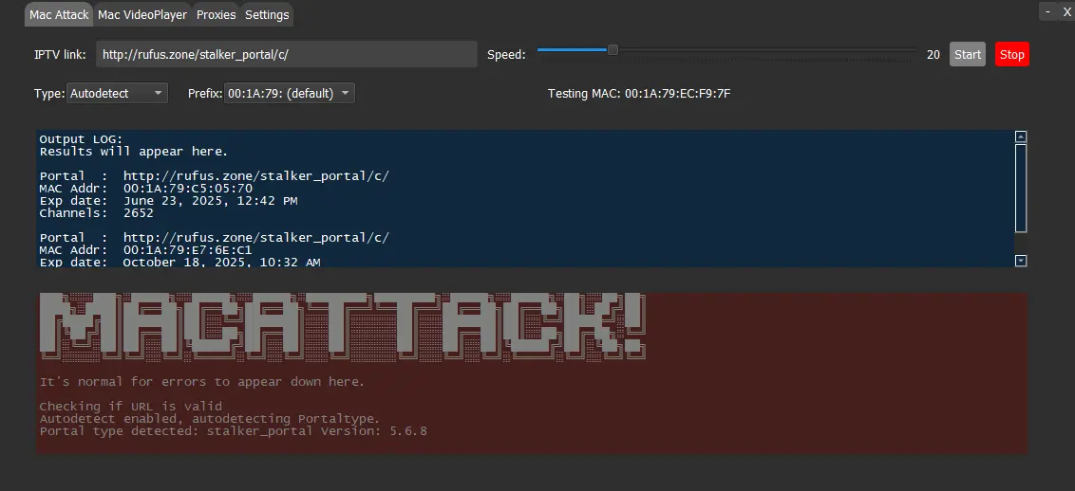Click MAC Addr 00:1A:79:E7:6E:C1 line
The image size is (1075, 491).
tap(146, 249)
